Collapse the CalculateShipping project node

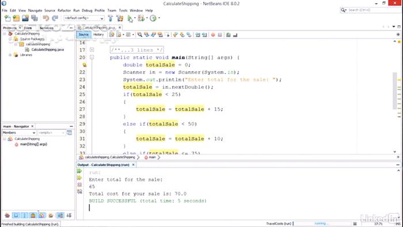tap(5, 33)
